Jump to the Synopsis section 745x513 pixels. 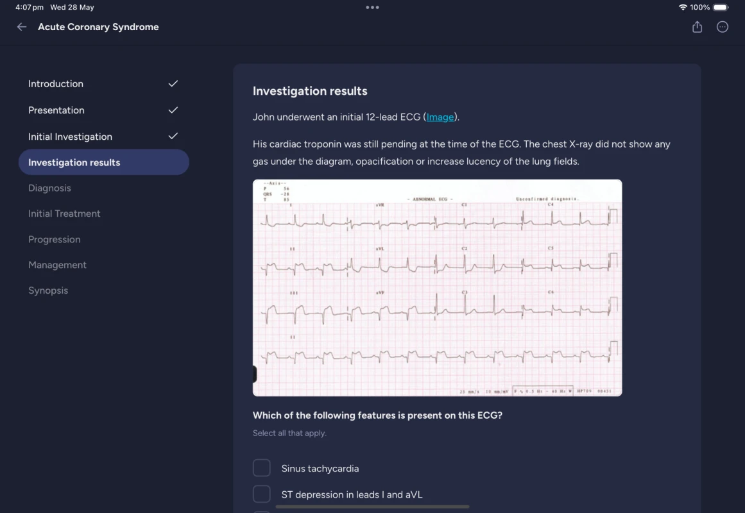48,290
